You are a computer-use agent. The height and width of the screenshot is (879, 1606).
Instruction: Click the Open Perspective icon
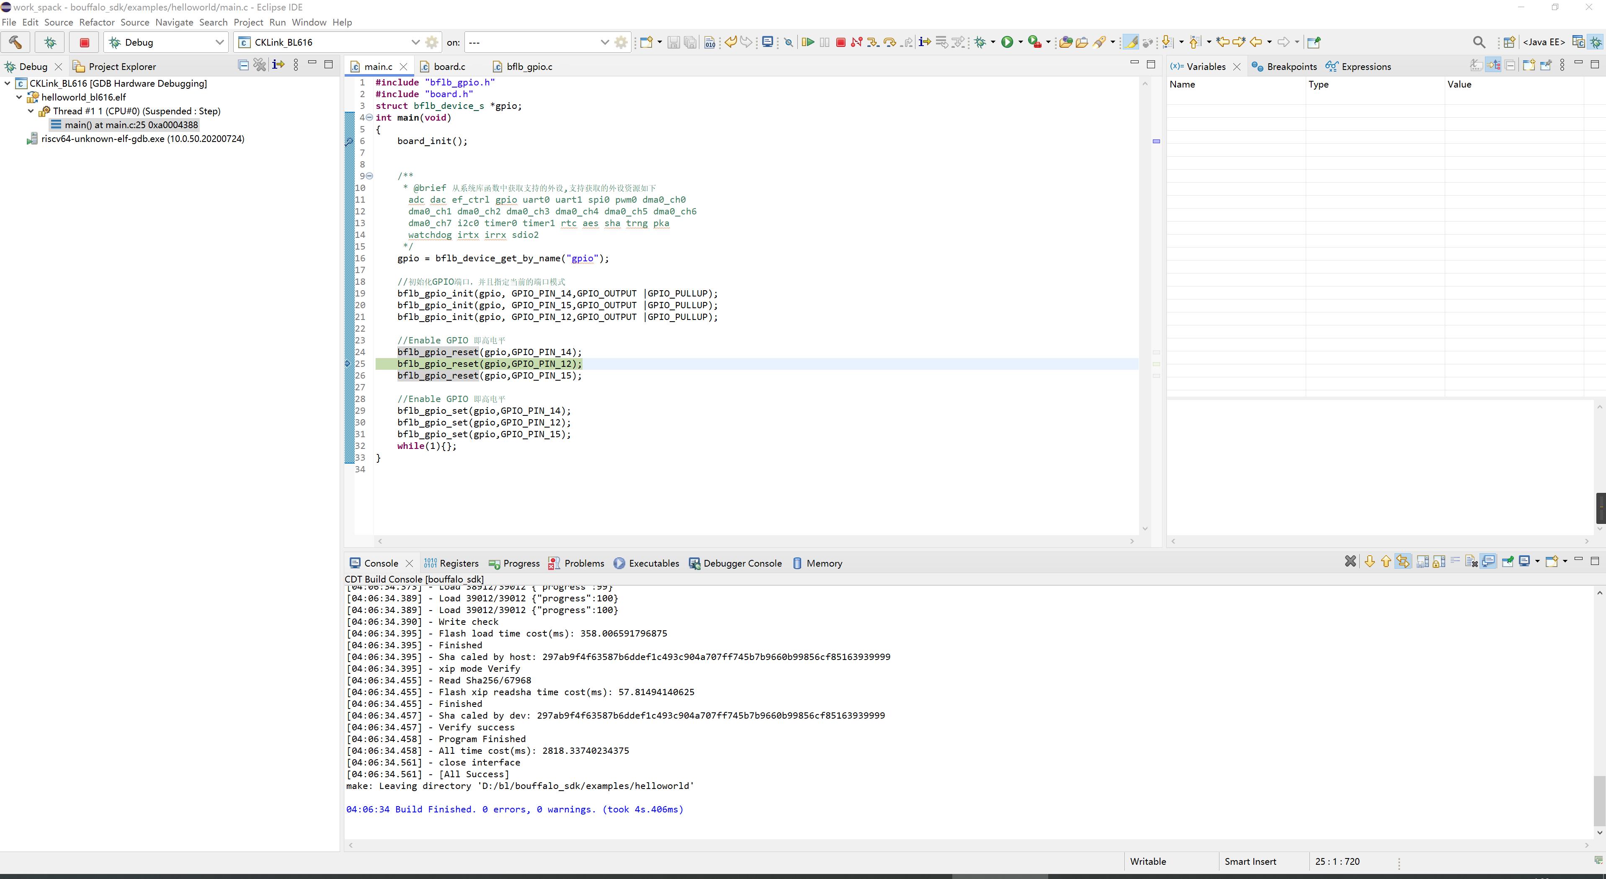tap(1509, 42)
